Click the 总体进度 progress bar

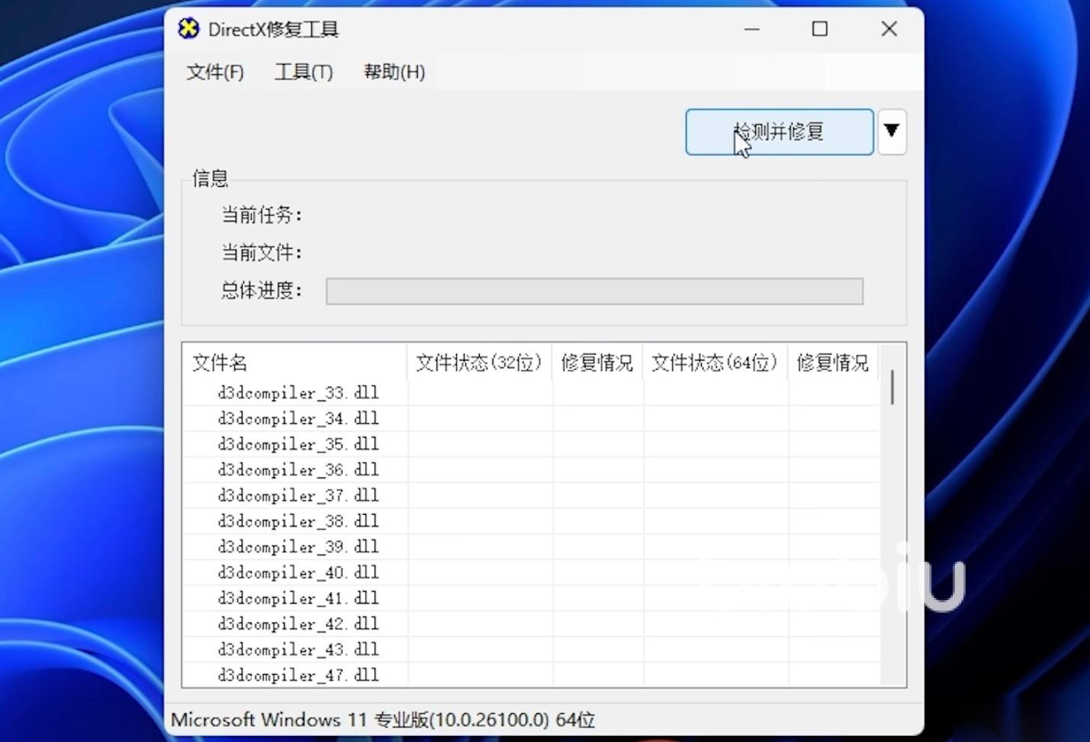click(x=593, y=291)
